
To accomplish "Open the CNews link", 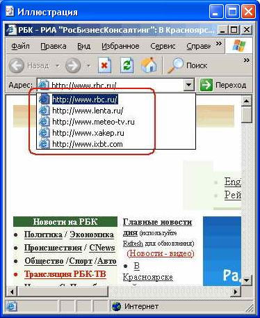I will pyautogui.click(x=102, y=248).
